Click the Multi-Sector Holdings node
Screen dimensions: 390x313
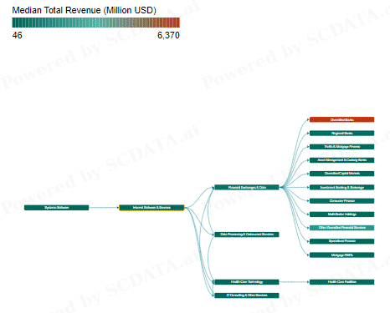[x=342, y=215]
